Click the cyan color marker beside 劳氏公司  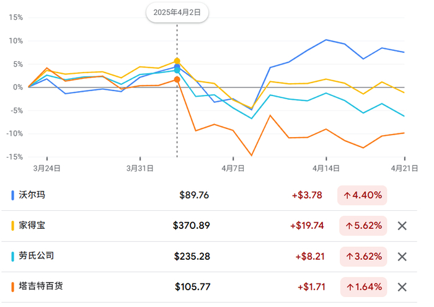coord(14,256)
